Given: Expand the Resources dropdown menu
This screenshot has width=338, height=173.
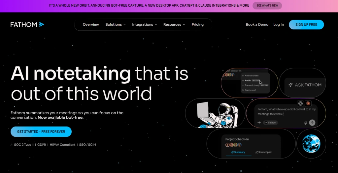Looking at the screenshot, I should click(x=174, y=24).
